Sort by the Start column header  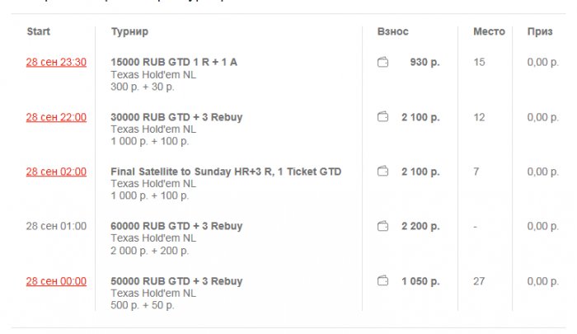pos(39,32)
